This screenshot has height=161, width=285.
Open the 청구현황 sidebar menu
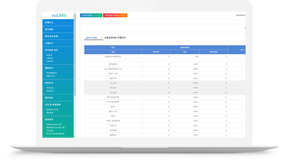point(58,29)
